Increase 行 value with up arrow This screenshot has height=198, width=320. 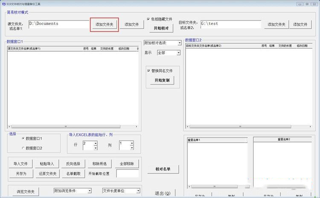point(96,143)
